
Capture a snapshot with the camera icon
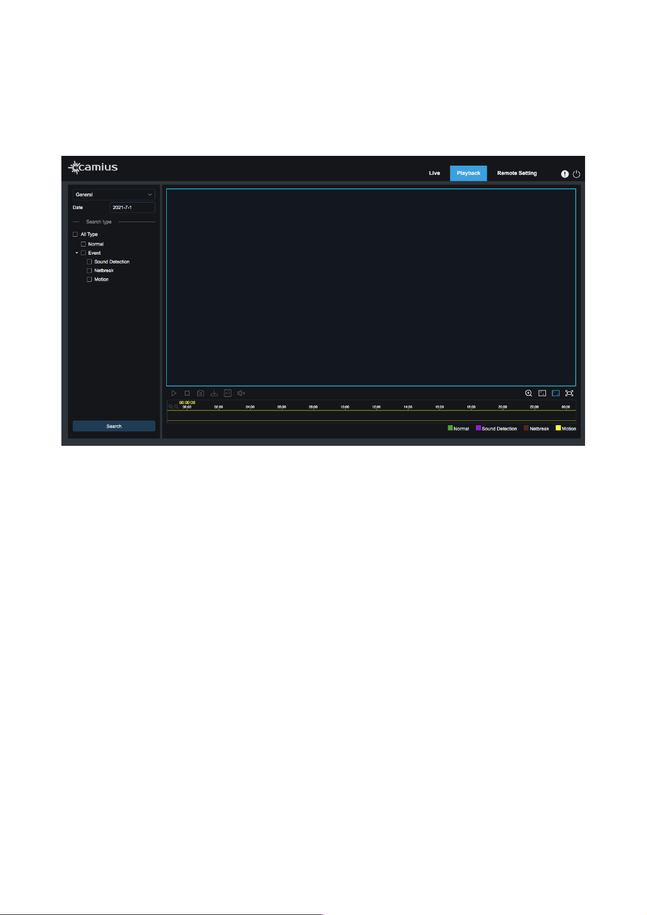point(200,393)
